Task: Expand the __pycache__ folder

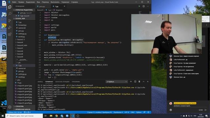Action: point(23,60)
